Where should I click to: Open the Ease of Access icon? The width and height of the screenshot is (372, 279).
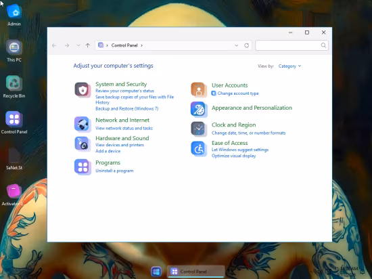click(x=199, y=148)
